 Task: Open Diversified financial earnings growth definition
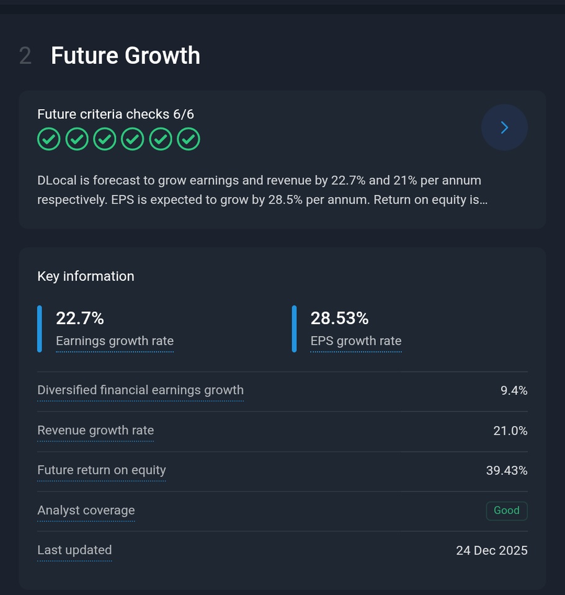pos(140,390)
